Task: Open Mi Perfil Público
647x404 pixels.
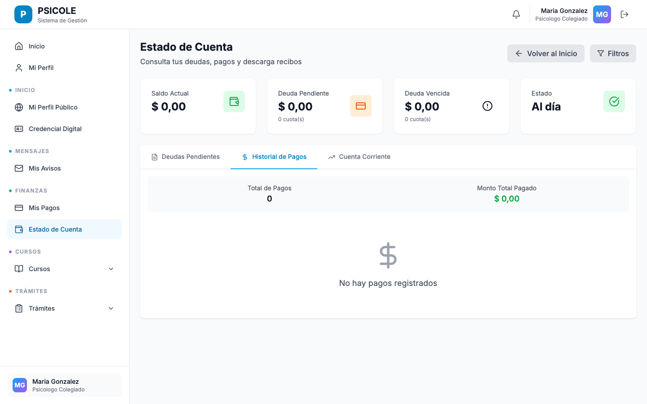Action: [x=64, y=107]
